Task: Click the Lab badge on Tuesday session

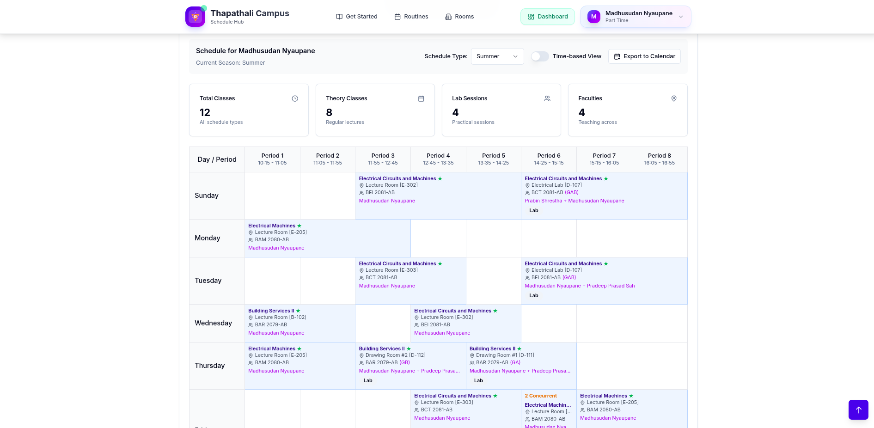Action: (534, 295)
